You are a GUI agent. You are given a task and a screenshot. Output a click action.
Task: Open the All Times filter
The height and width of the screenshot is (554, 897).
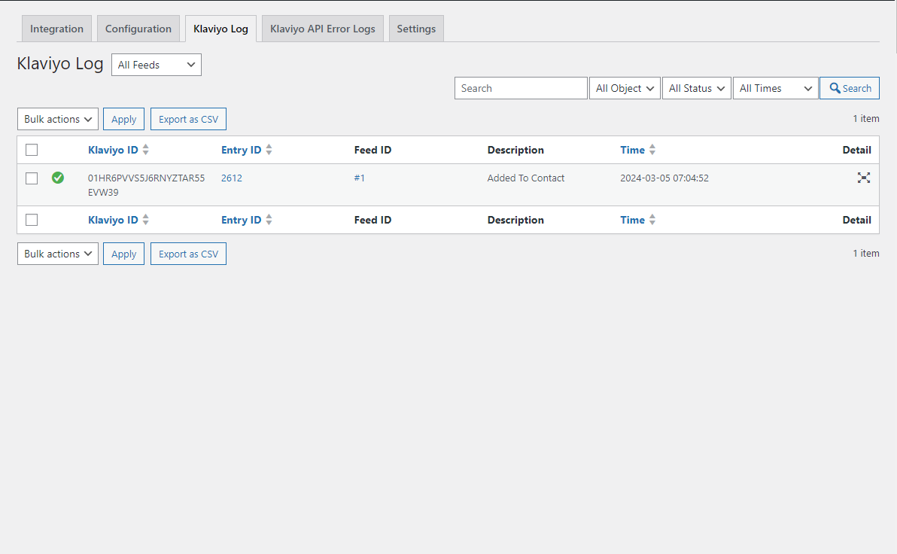[775, 88]
